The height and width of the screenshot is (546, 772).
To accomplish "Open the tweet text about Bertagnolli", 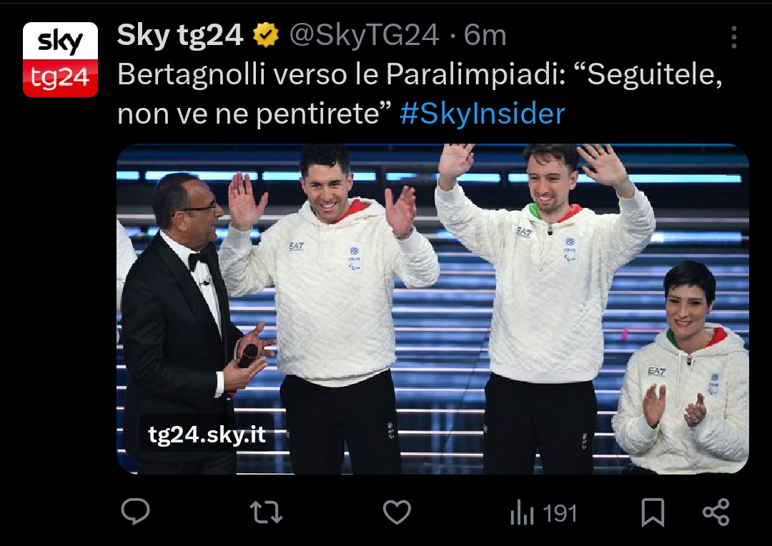I will click(420, 94).
